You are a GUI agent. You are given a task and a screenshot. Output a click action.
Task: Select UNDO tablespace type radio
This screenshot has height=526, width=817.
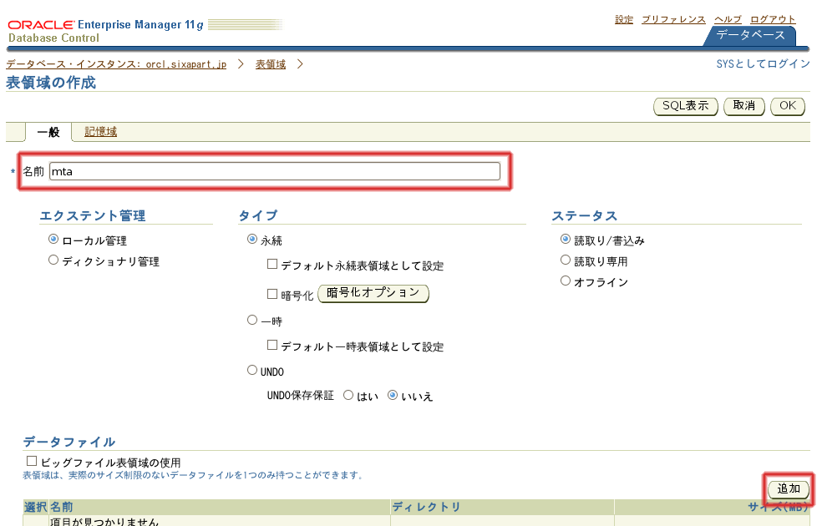252,370
